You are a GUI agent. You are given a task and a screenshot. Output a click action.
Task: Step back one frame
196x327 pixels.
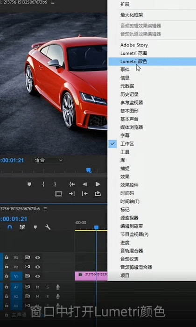85,184
